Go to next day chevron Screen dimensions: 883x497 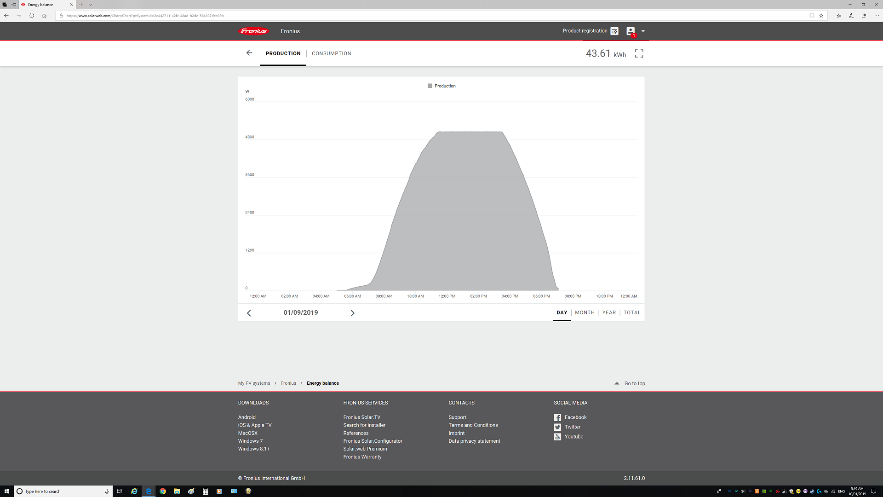[353, 313]
